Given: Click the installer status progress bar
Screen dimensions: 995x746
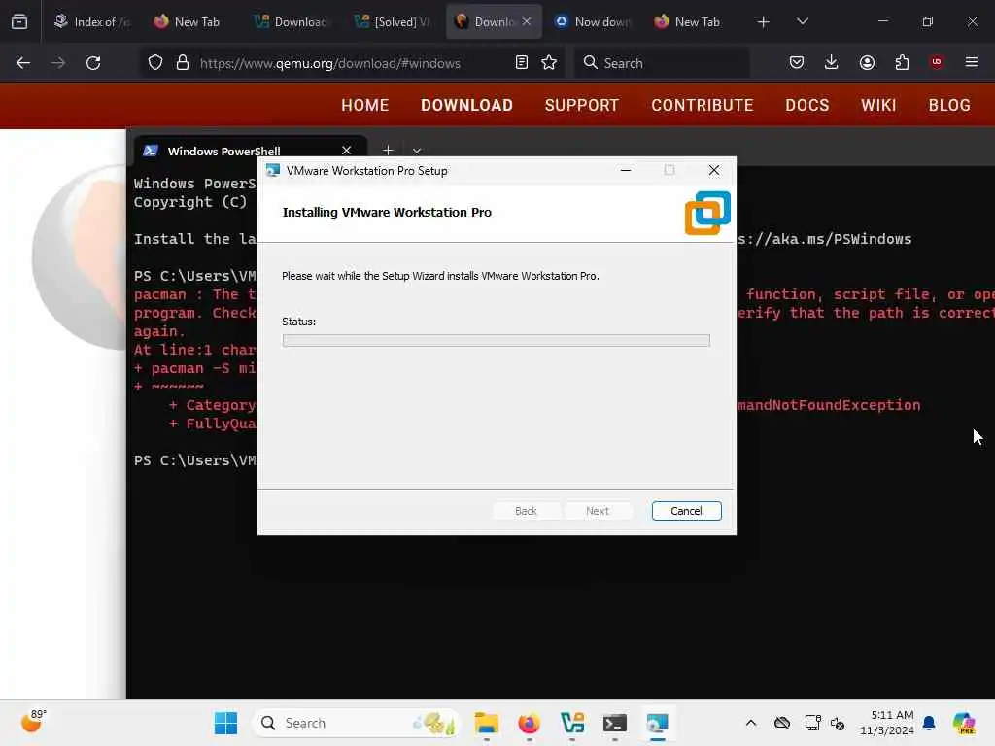Looking at the screenshot, I should pos(497,341).
